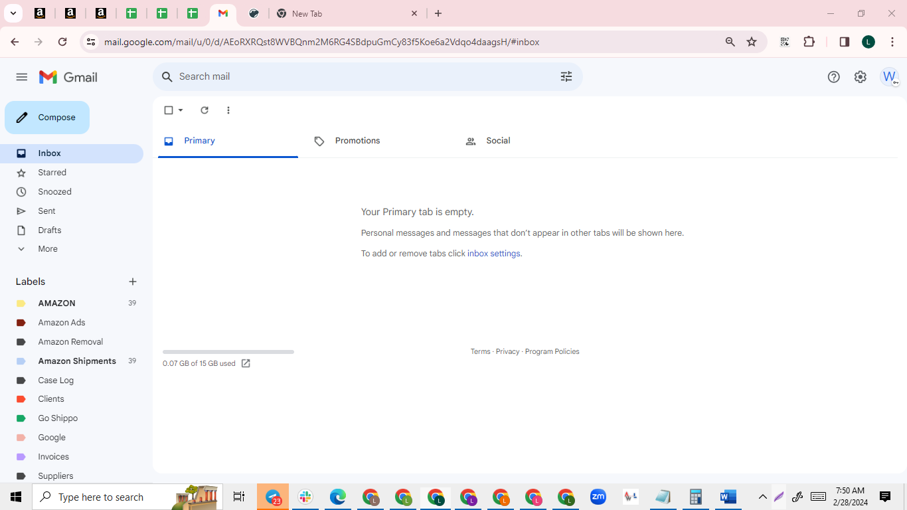Open the Suppliers label
The width and height of the screenshot is (907, 510).
point(72,476)
